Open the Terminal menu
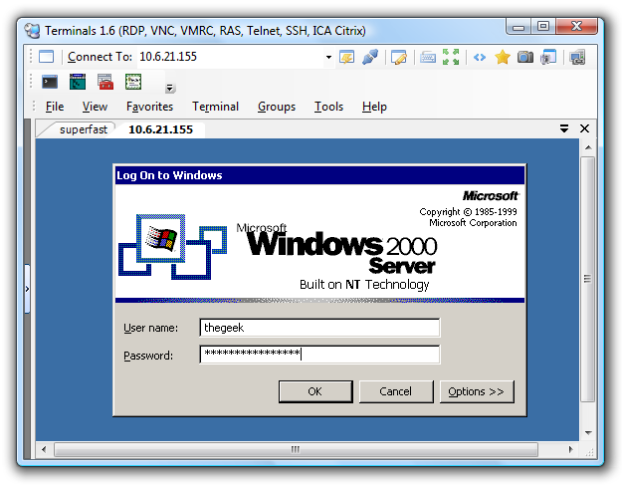The image size is (622, 487). (x=215, y=107)
